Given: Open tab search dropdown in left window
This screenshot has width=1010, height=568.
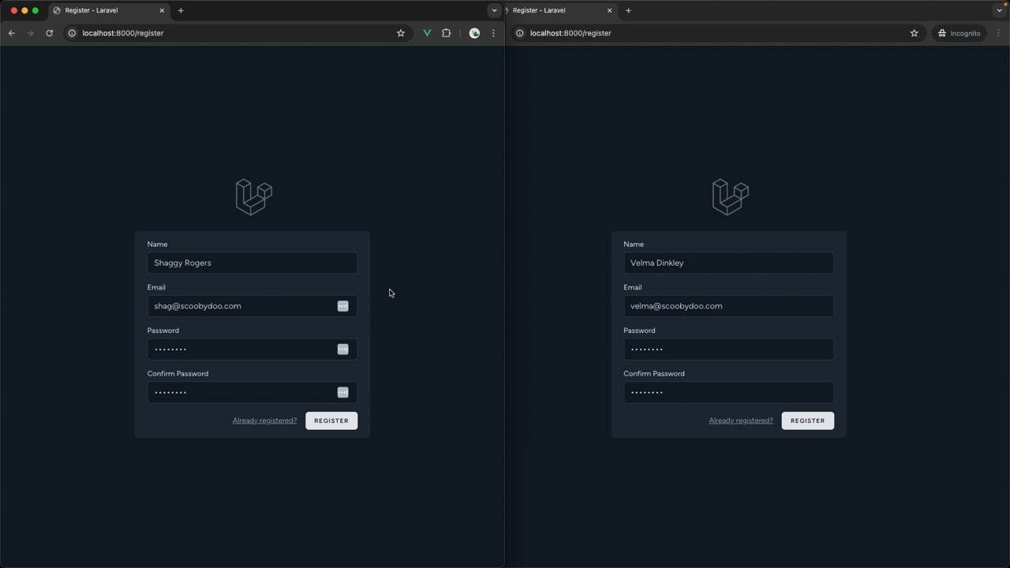Looking at the screenshot, I should coord(494,10).
